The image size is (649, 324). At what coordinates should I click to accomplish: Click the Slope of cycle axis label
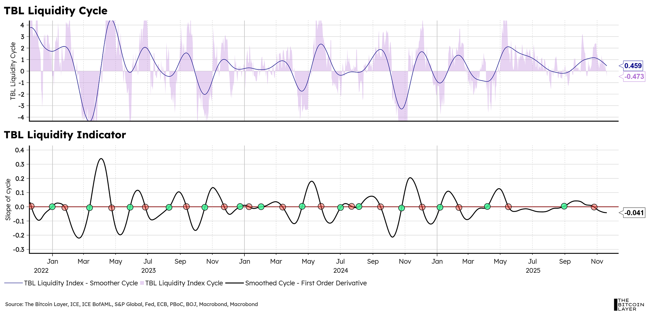(8, 200)
